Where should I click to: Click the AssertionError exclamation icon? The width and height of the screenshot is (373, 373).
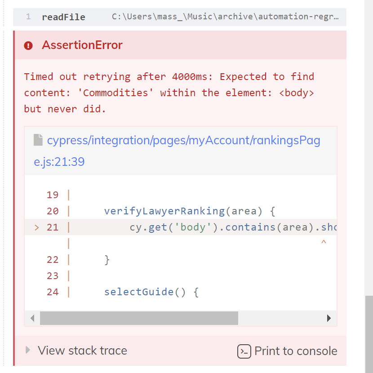[x=28, y=45]
